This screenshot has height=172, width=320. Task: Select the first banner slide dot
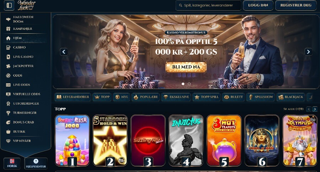click(x=183, y=84)
